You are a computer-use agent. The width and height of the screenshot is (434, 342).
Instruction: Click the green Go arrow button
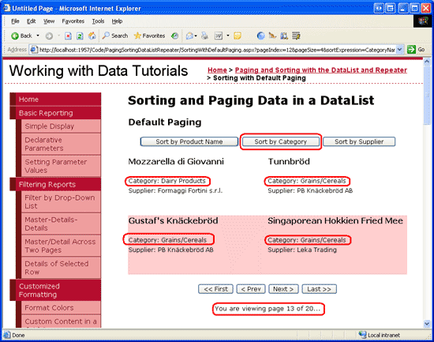click(411, 50)
